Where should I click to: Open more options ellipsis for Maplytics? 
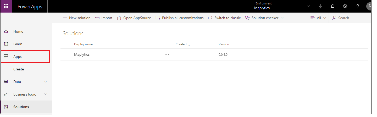coord(167,54)
